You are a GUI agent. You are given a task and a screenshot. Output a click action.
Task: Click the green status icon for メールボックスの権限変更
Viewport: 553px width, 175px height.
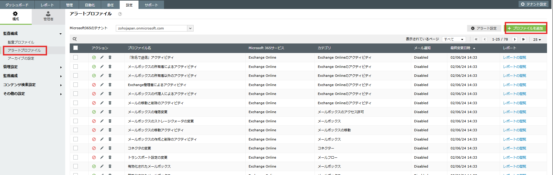click(x=94, y=112)
